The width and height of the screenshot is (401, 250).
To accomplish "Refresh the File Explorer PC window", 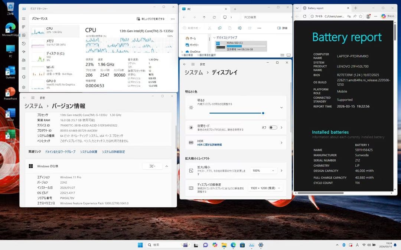I will click(214, 17).
